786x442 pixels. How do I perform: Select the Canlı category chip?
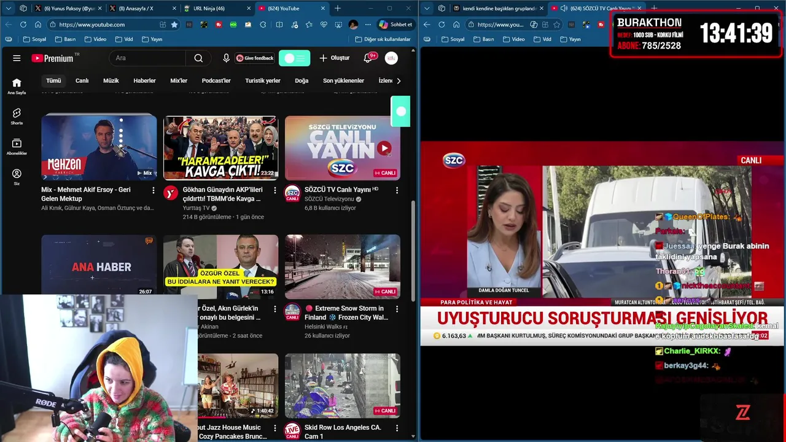[x=82, y=80]
